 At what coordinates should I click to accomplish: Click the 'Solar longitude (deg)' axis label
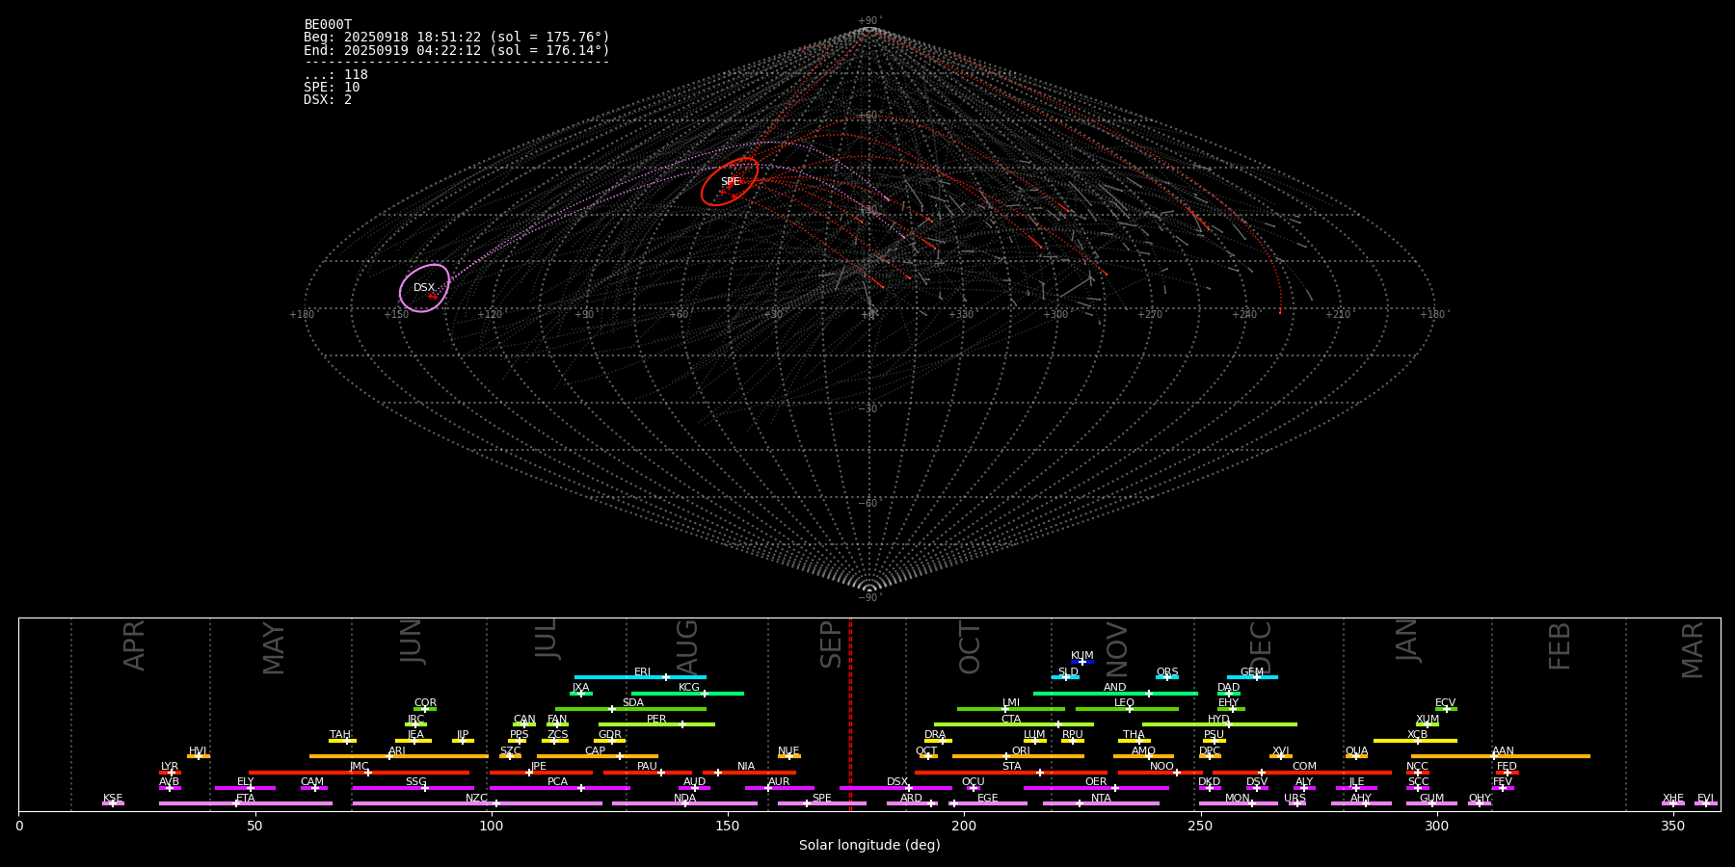point(869,846)
